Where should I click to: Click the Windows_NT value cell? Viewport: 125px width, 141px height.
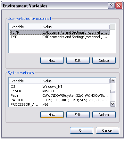52,87
